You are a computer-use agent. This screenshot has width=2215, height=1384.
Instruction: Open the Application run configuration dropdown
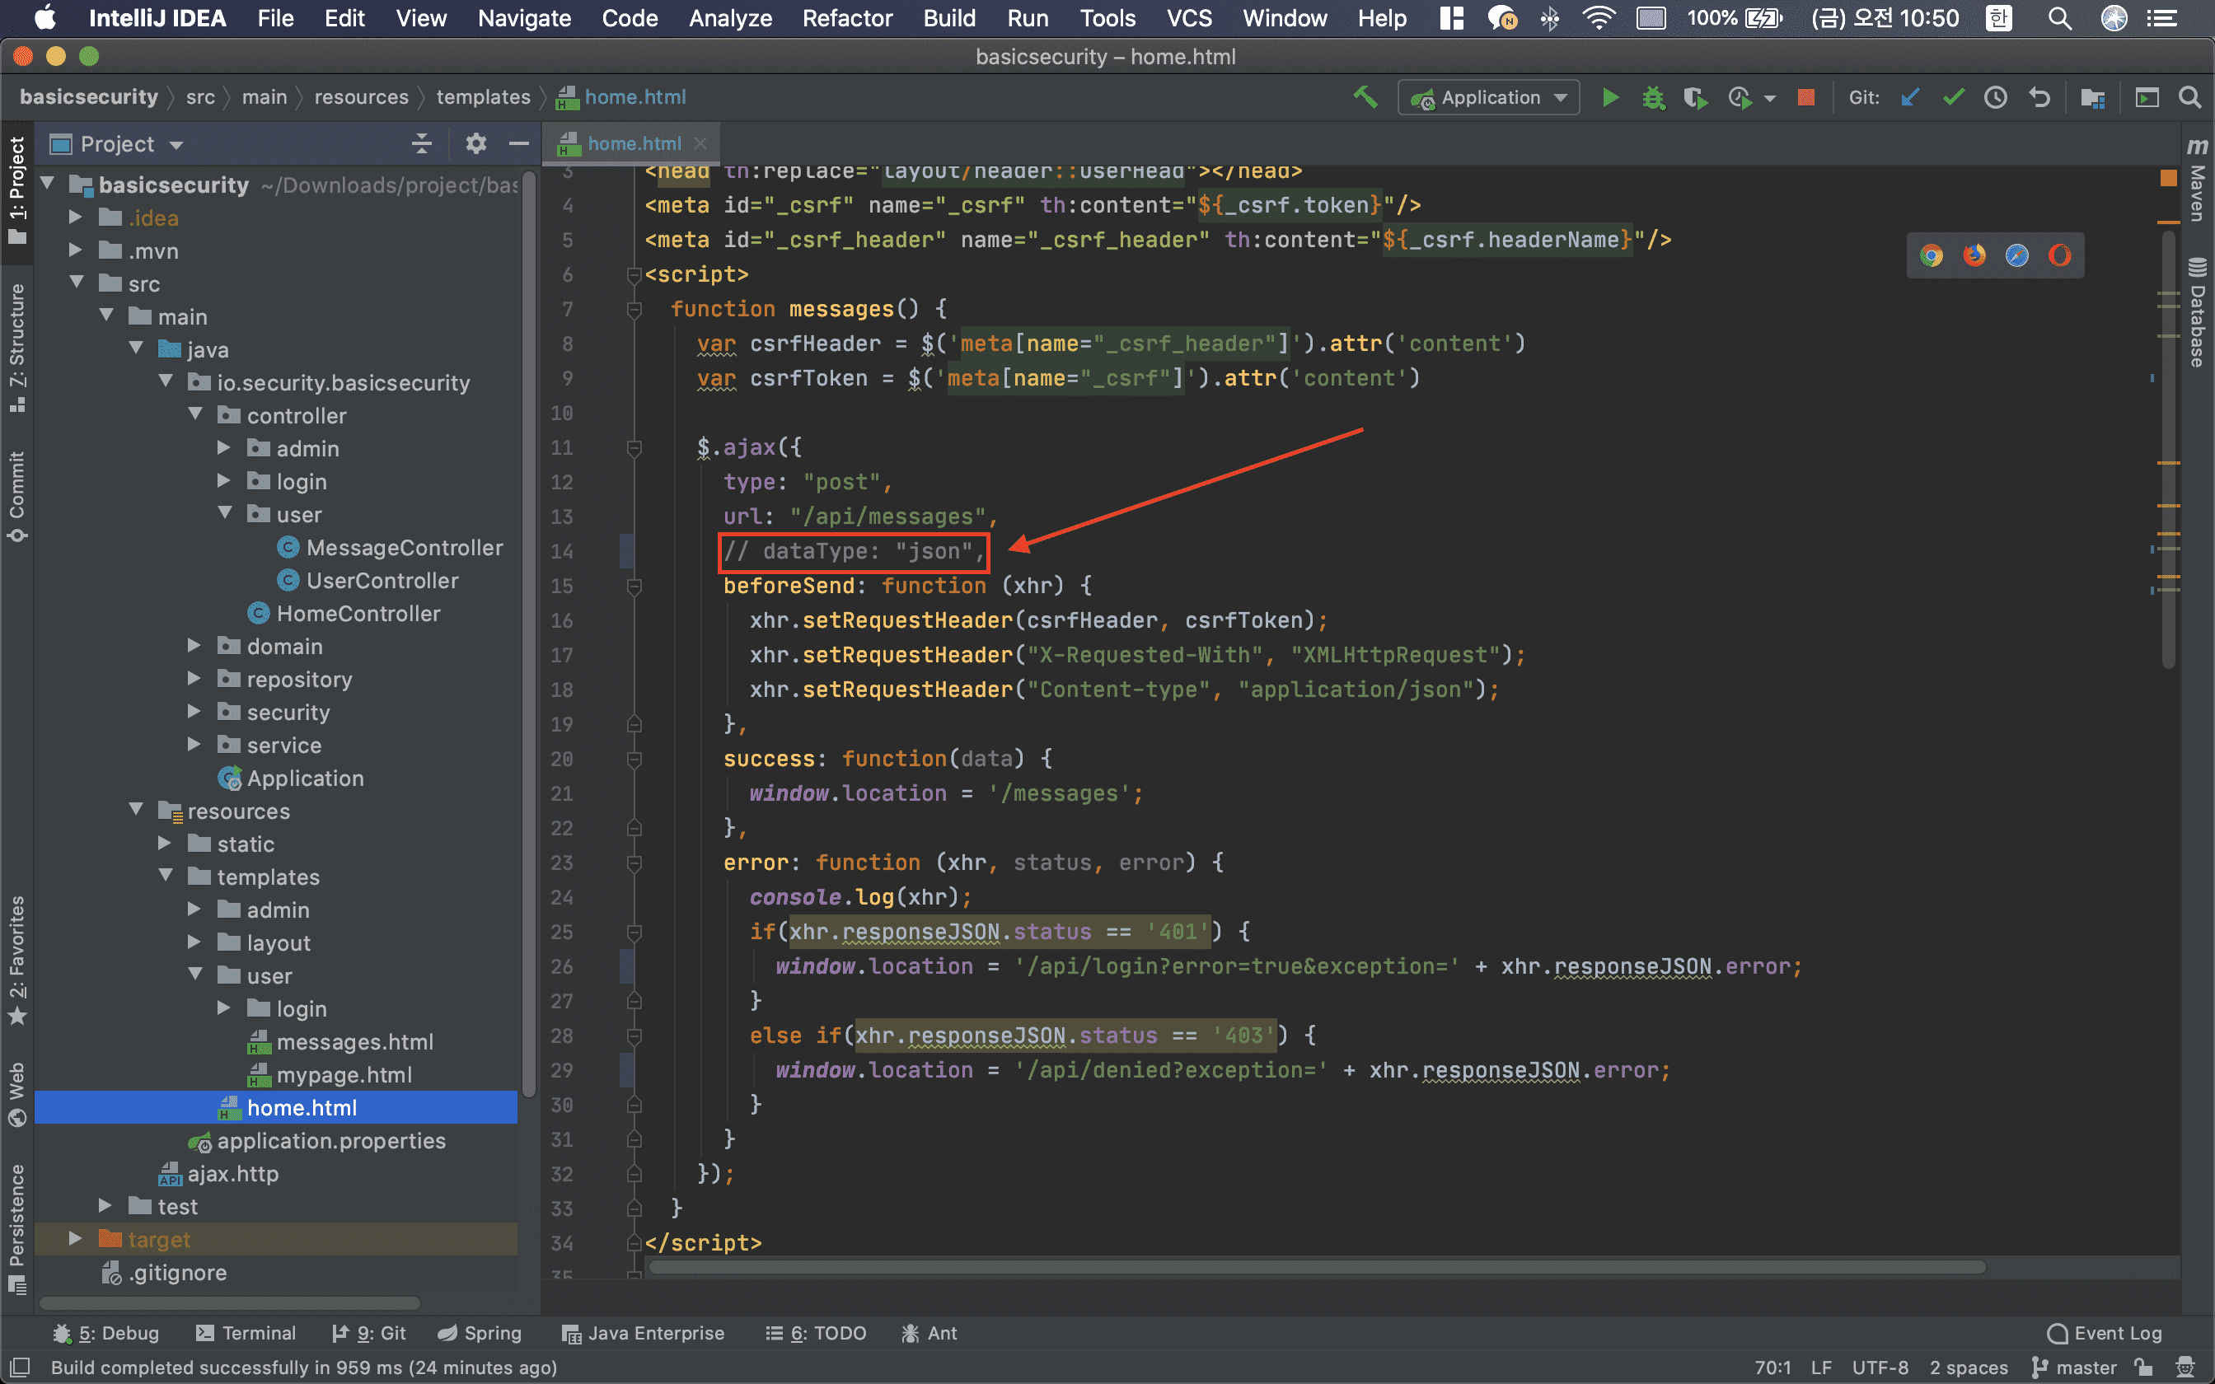coord(1489,97)
